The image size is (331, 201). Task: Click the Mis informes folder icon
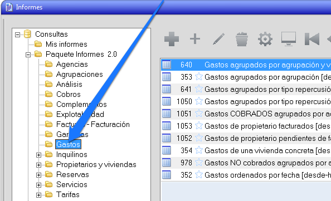click(x=38, y=44)
